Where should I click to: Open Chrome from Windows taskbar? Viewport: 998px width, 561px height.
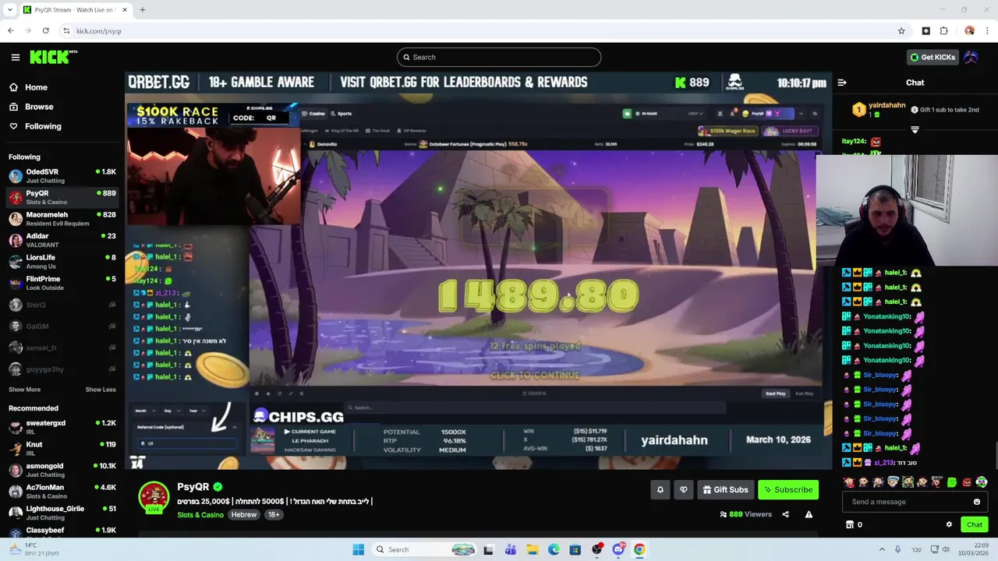point(639,549)
